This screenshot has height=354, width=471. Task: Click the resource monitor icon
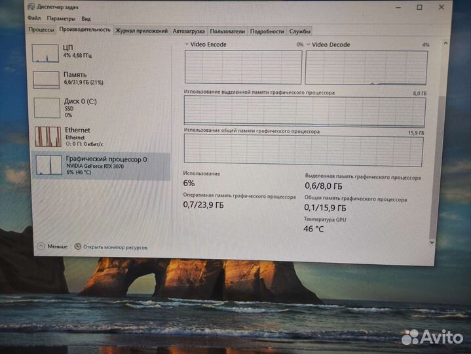(x=77, y=246)
